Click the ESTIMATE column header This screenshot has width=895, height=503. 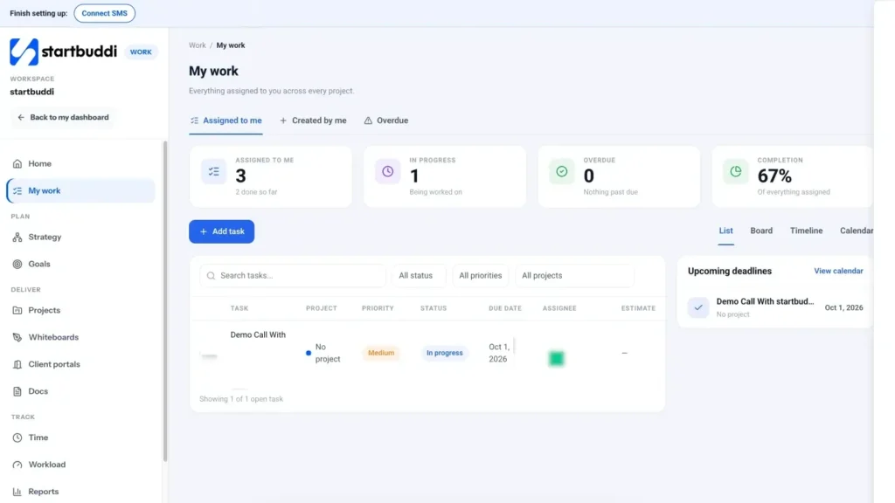tap(638, 308)
